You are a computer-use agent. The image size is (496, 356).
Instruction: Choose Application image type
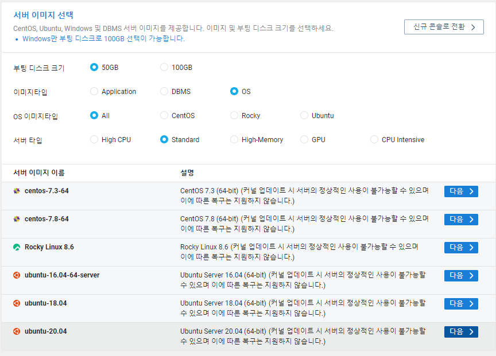pos(94,91)
